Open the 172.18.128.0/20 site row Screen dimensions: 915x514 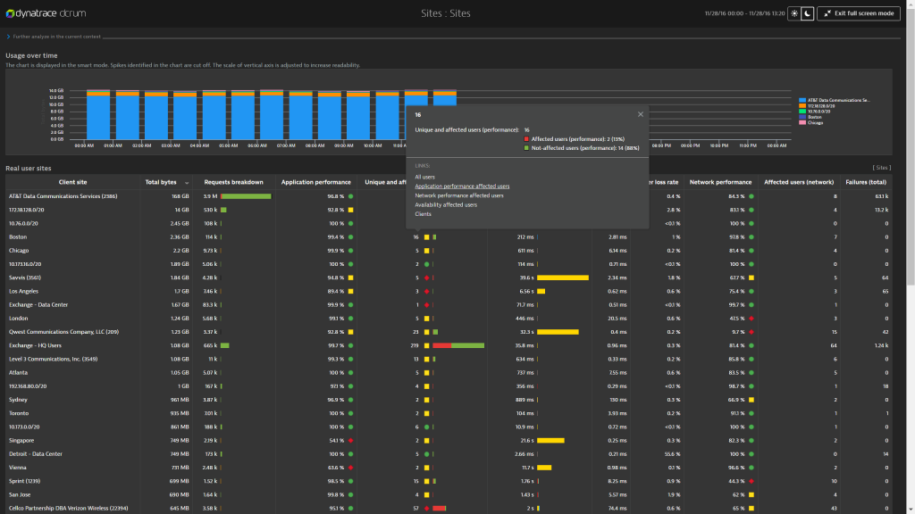[26, 210]
